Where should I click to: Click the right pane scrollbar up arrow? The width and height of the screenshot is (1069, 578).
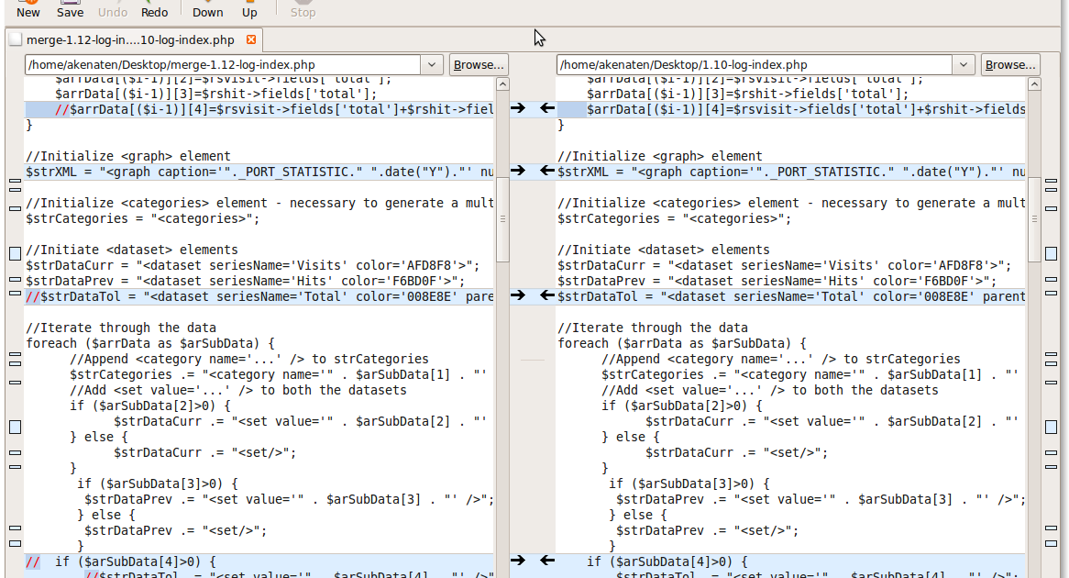[x=1034, y=83]
